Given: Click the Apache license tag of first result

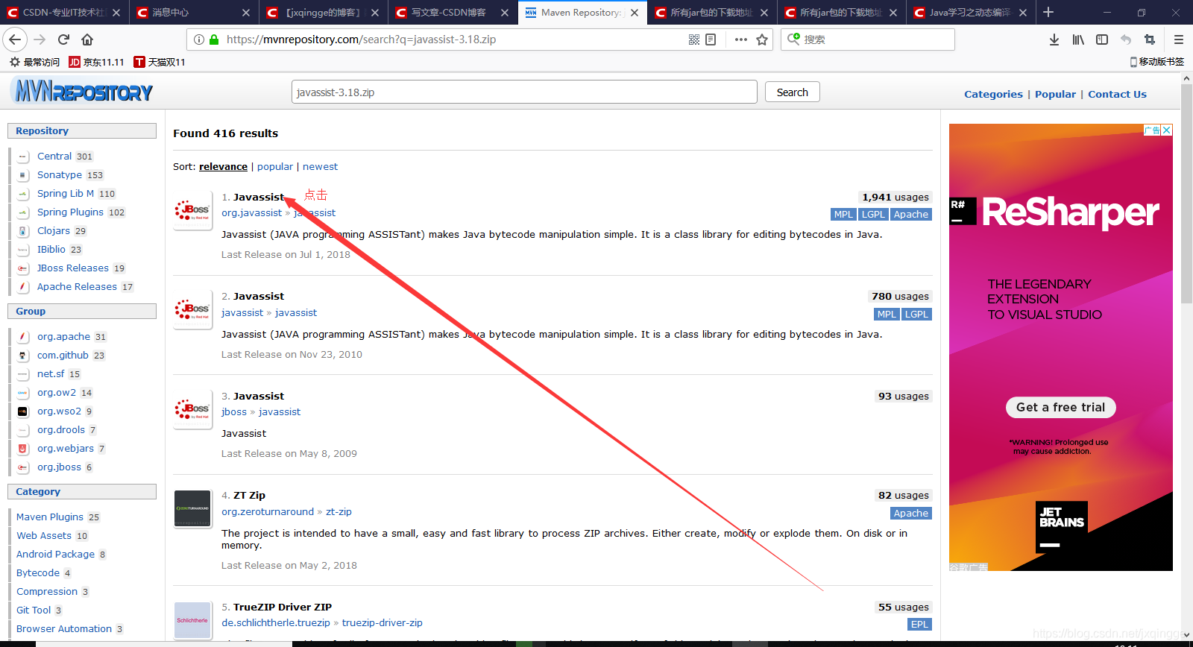Looking at the screenshot, I should click(911, 214).
